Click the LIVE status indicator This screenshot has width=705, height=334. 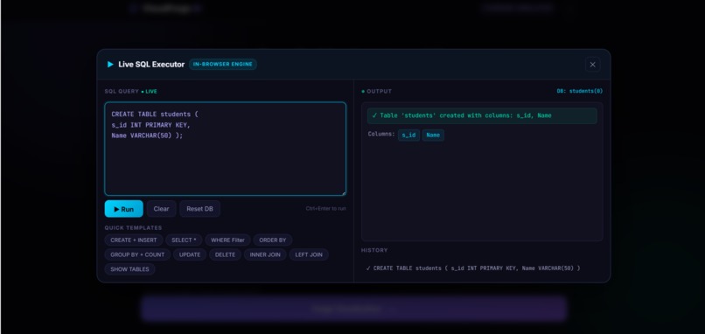[x=150, y=92]
